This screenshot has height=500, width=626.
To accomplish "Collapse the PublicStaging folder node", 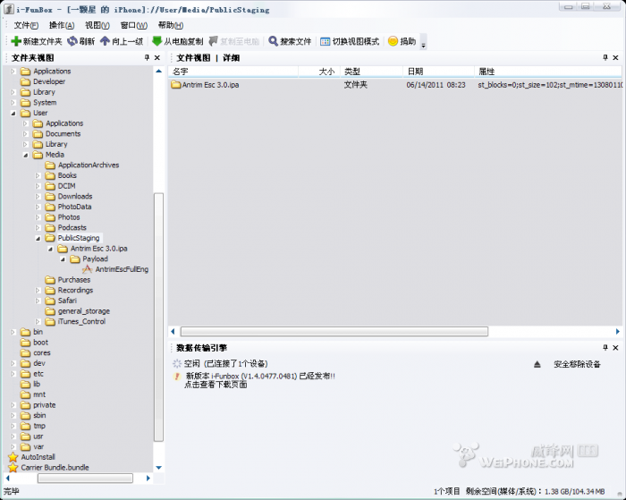I will 38,238.
